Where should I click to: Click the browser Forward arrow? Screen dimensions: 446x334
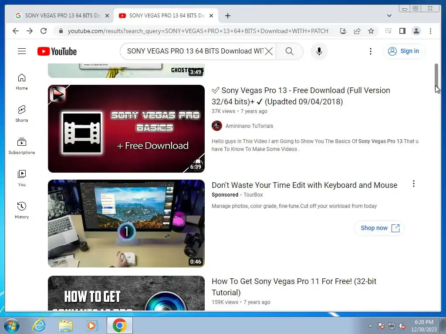(30, 31)
